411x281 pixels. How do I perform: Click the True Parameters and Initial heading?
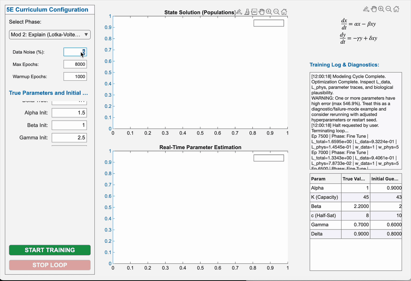(48, 93)
